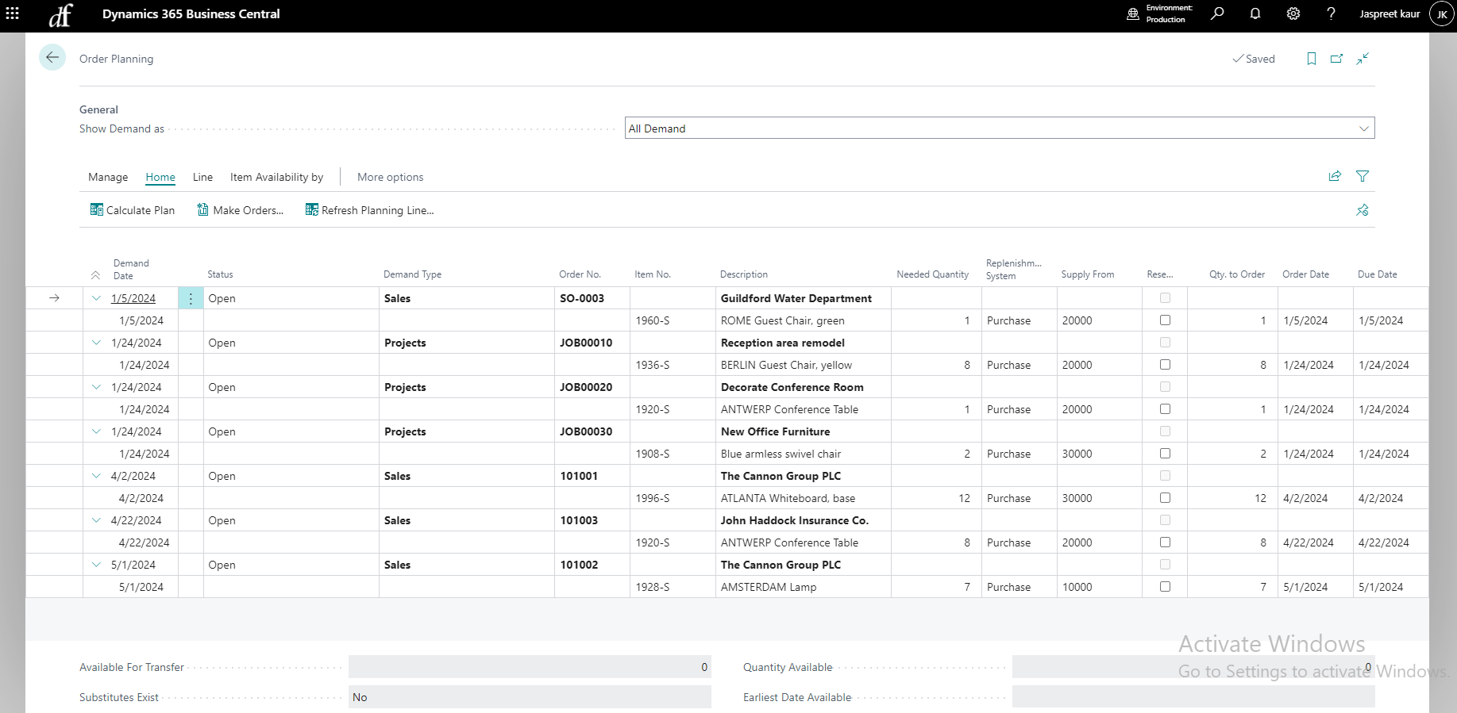Click the pin action bar icon
The height and width of the screenshot is (713, 1457).
[1362, 210]
